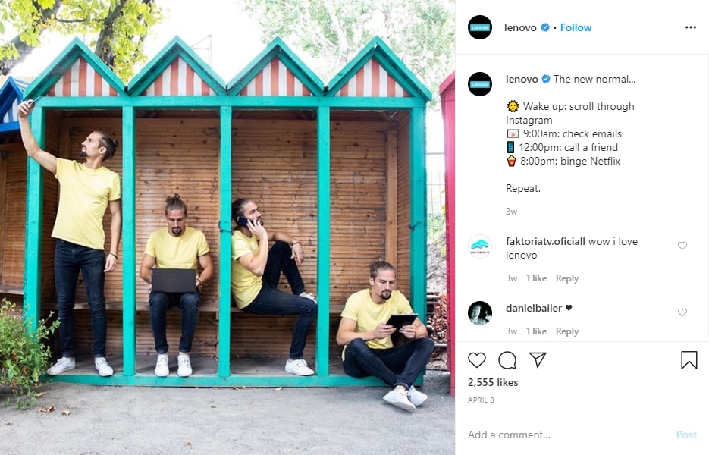Share the post with the paper plane icon
This screenshot has width=709, height=455.
tap(538, 359)
